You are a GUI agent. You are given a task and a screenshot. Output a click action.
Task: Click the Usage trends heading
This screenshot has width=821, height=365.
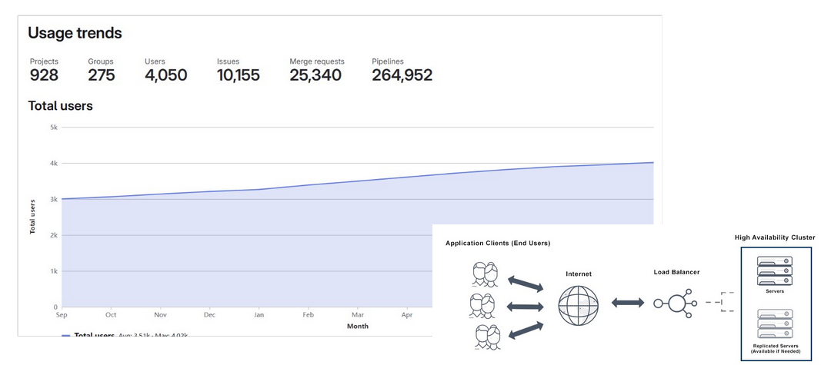[75, 33]
